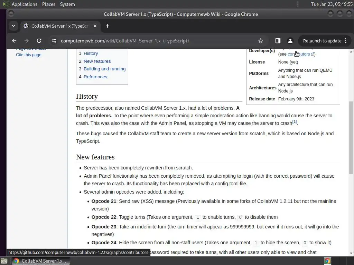Open the System menu
The height and width of the screenshot is (265, 354).
pos(67,4)
